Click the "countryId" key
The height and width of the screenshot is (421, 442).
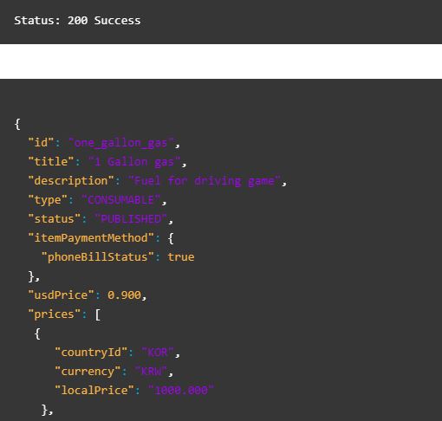tap(91, 353)
